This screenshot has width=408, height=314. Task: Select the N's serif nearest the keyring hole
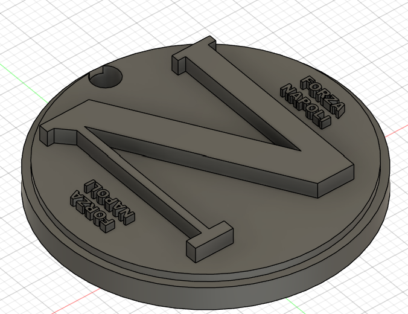click(x=193, y=53)
